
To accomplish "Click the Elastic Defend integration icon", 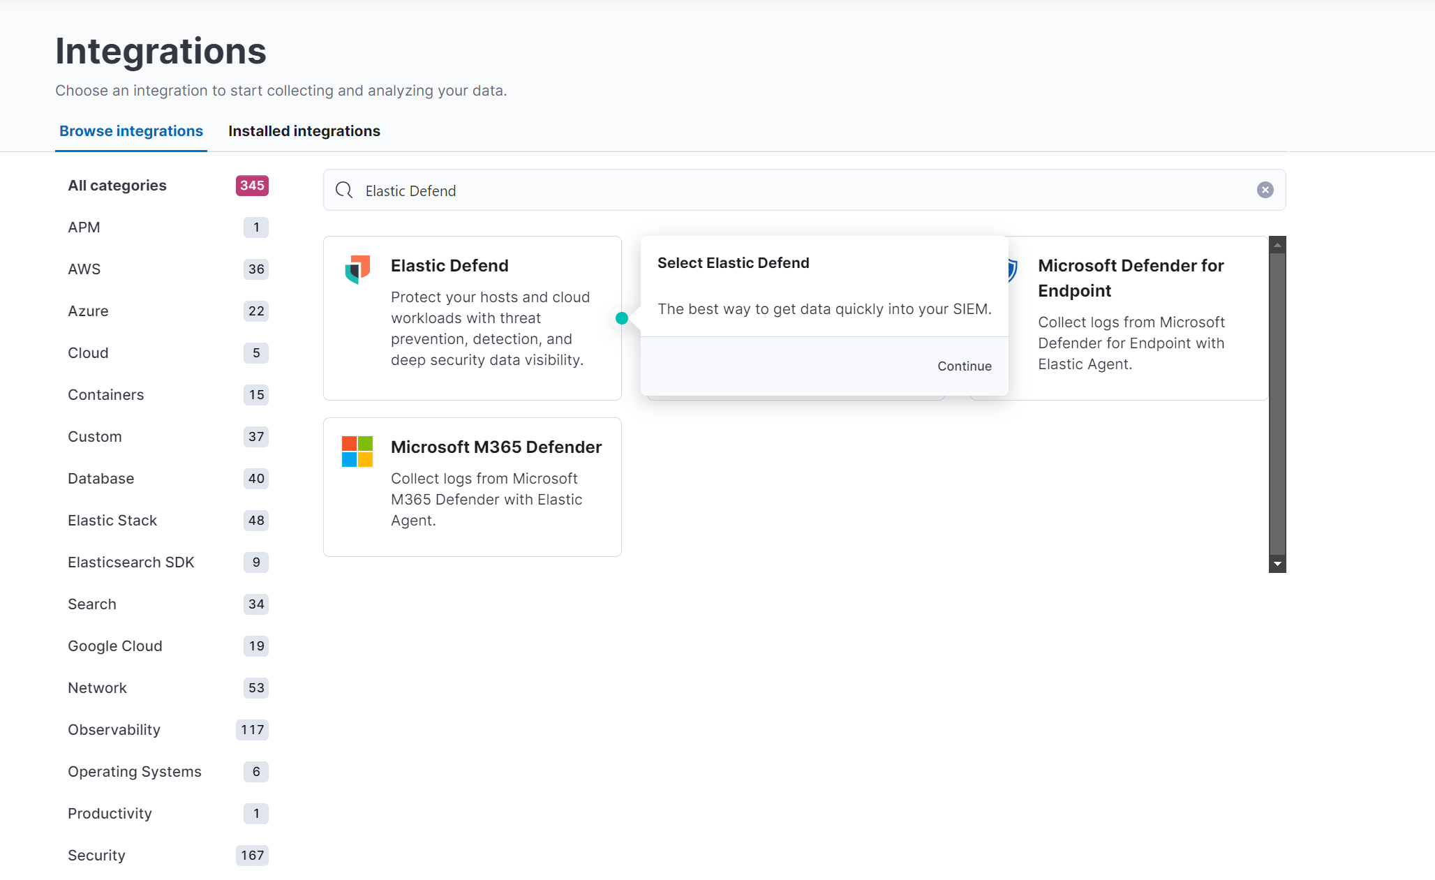I will coord(358,267).
